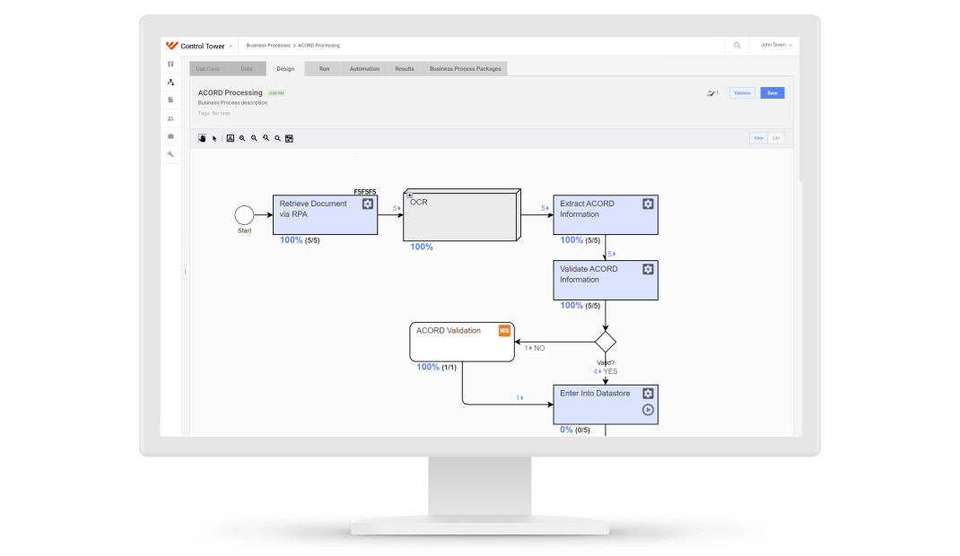Toggle the Edit mode button
The image size is (960, 556).
point(776,138)
